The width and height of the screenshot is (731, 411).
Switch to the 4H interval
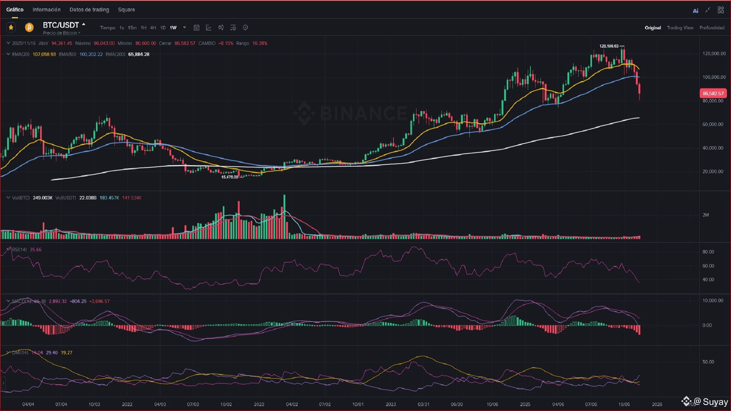point(153,28)
